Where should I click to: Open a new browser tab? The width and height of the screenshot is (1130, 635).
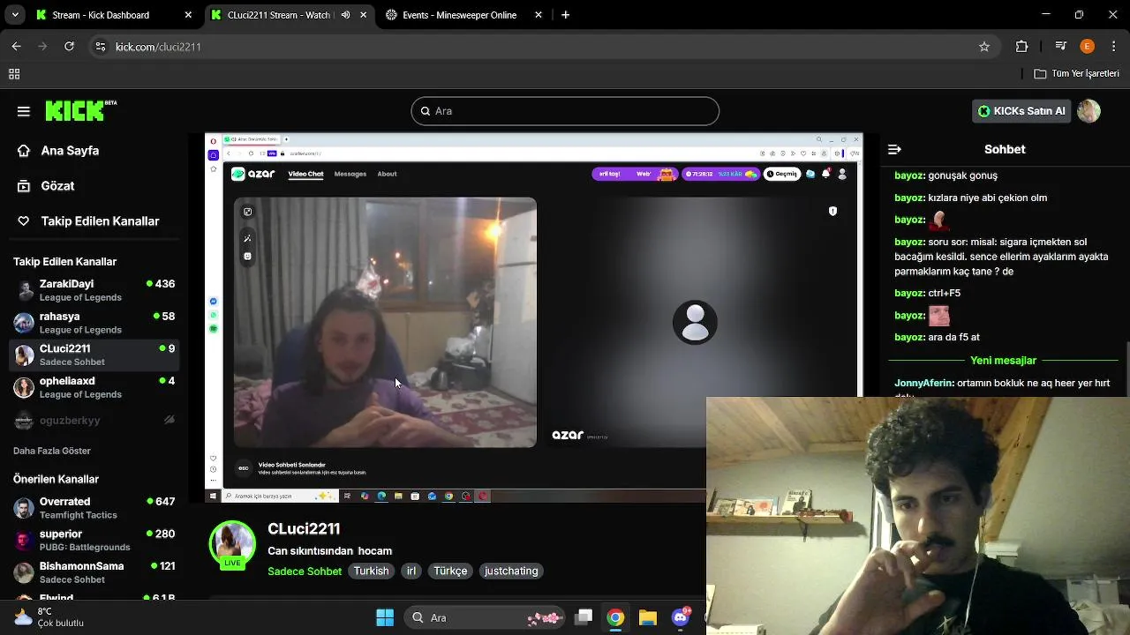(565, 15)
